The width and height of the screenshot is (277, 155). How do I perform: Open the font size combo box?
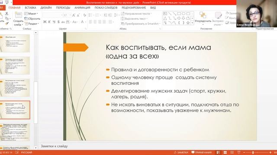(x=67, y=15)
